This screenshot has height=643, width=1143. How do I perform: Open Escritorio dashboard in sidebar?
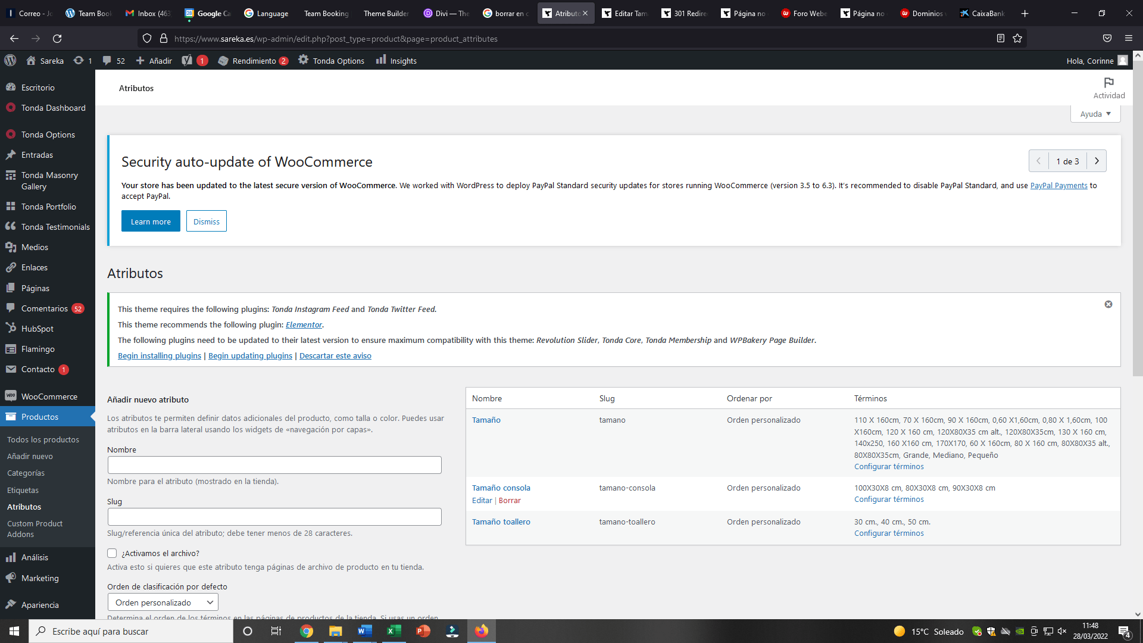48,88
